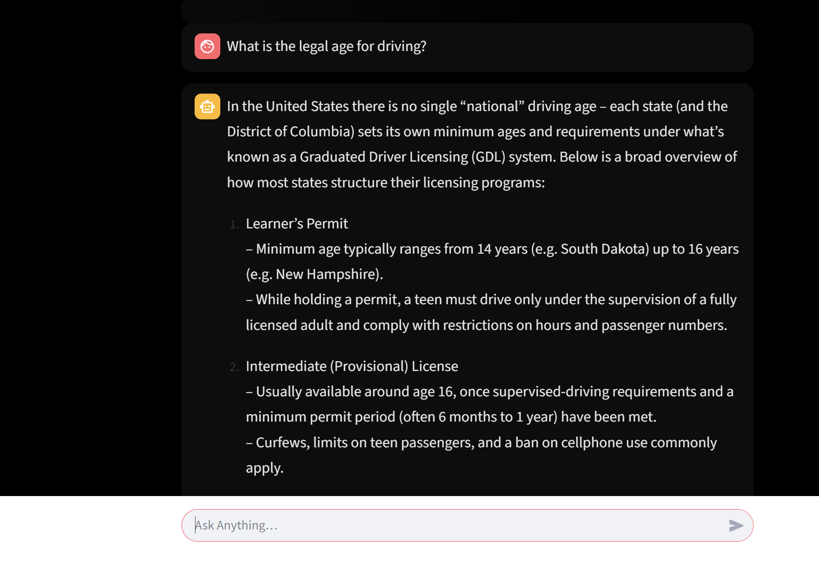The height and width of the screenshot is (580, 819).
Task: Click the 'licensed adult and comply with restrictions' line
Action: click(x=486, y=325)
